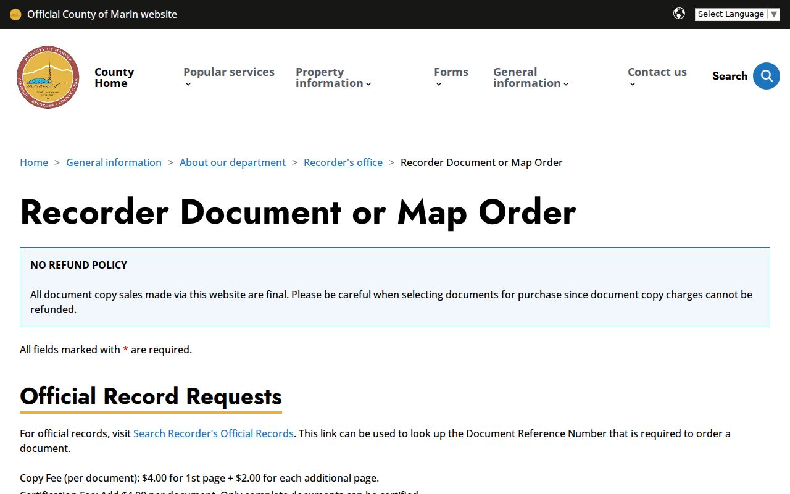Open About our department breadcrumb

tap(233, 162)
